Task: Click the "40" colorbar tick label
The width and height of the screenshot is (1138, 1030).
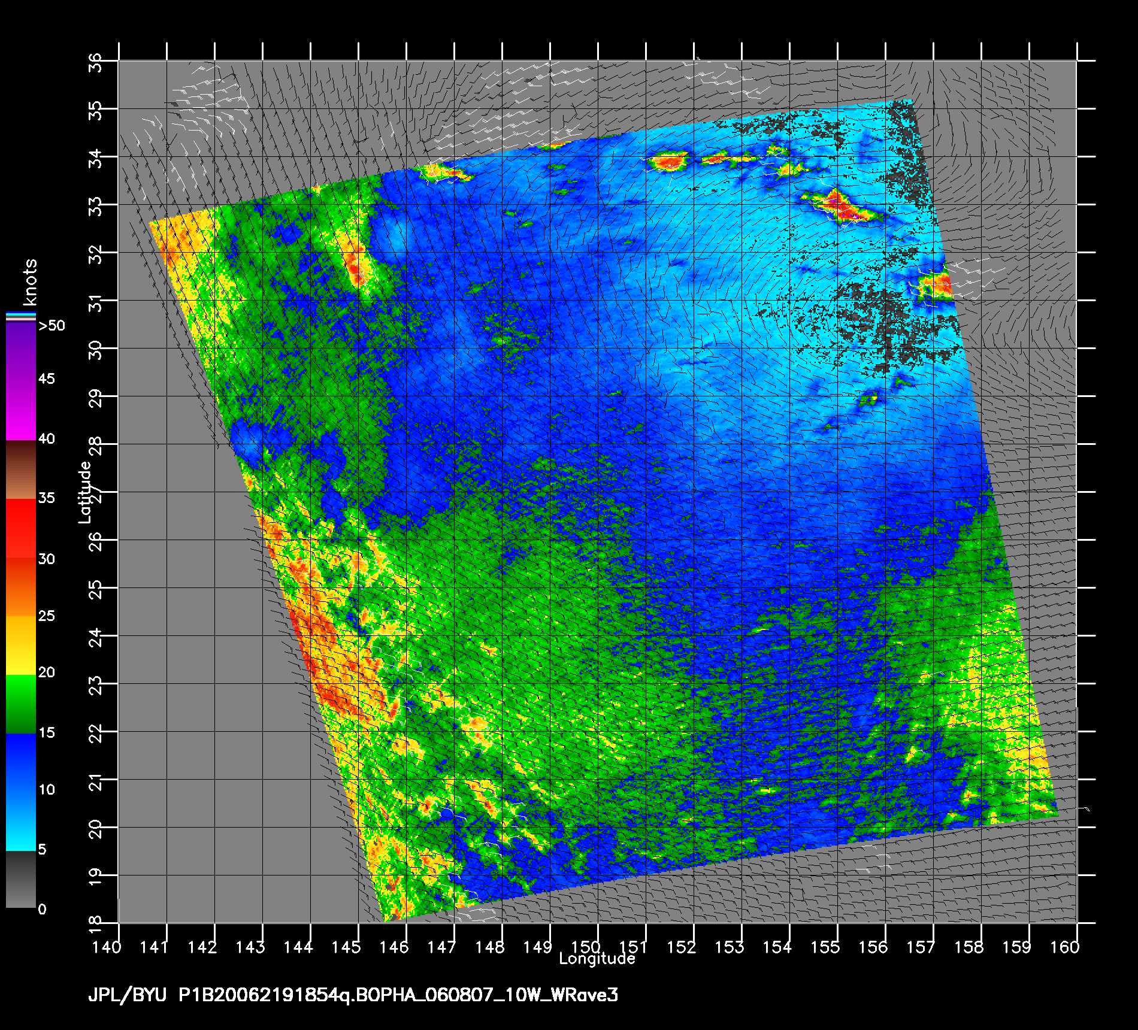Action: 47,439
